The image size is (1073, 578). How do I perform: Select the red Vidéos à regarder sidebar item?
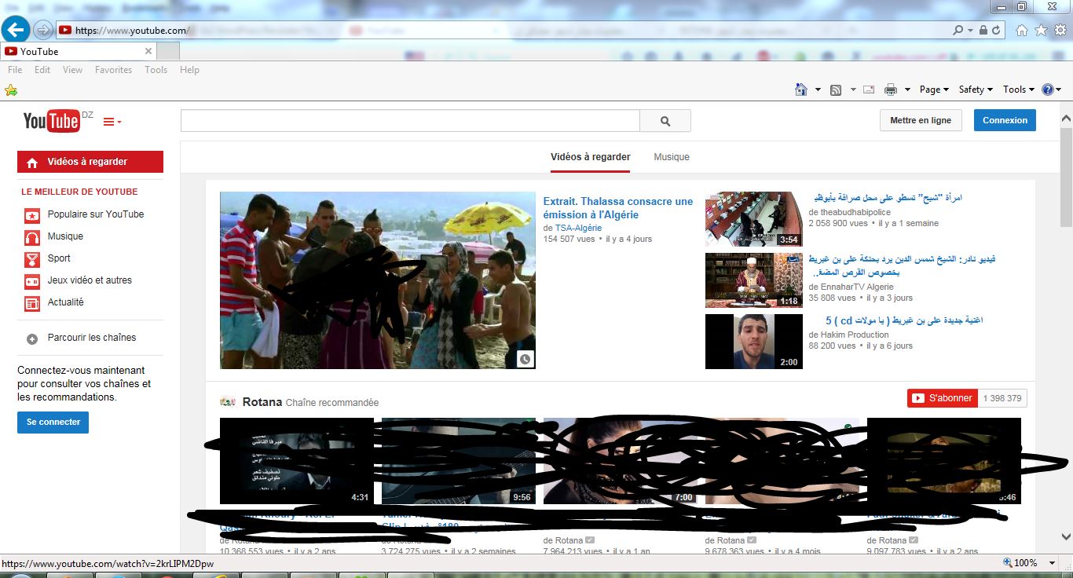tap(90, 162)
